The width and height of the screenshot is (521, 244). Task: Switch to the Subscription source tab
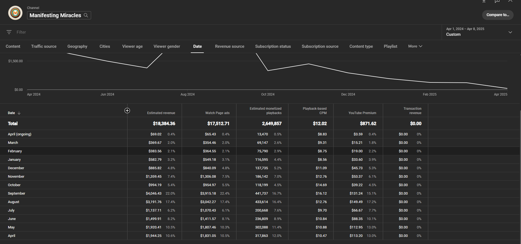[x=320, y=46]
